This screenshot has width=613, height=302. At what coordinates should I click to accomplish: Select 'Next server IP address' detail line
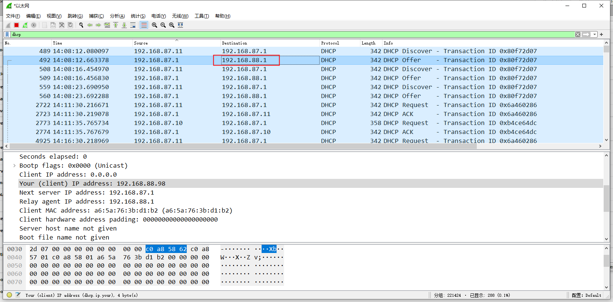point(87,192)
